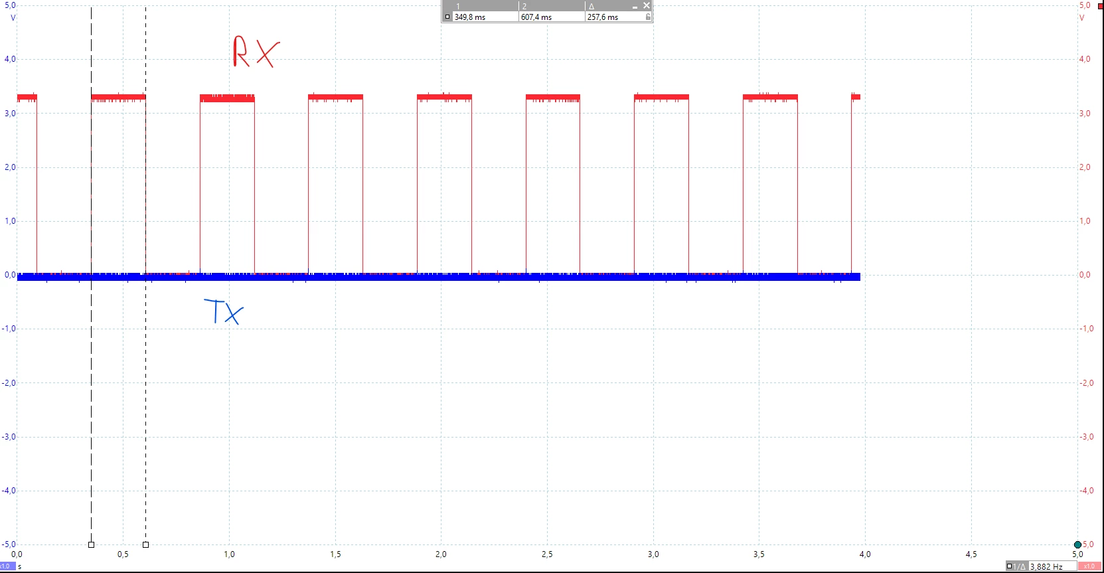
Task: Click the green circular ruler handle at bottom right
Action: (x=1077, y=544)
